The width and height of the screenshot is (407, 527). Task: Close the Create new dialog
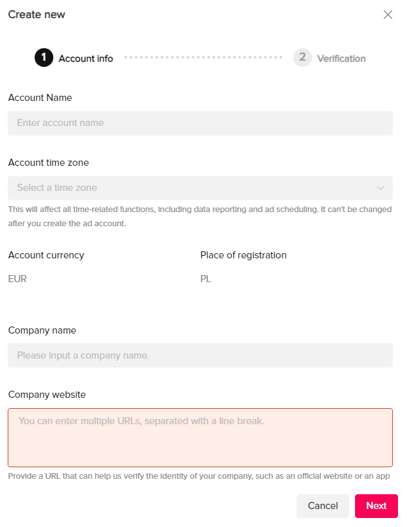coord(388,14)
